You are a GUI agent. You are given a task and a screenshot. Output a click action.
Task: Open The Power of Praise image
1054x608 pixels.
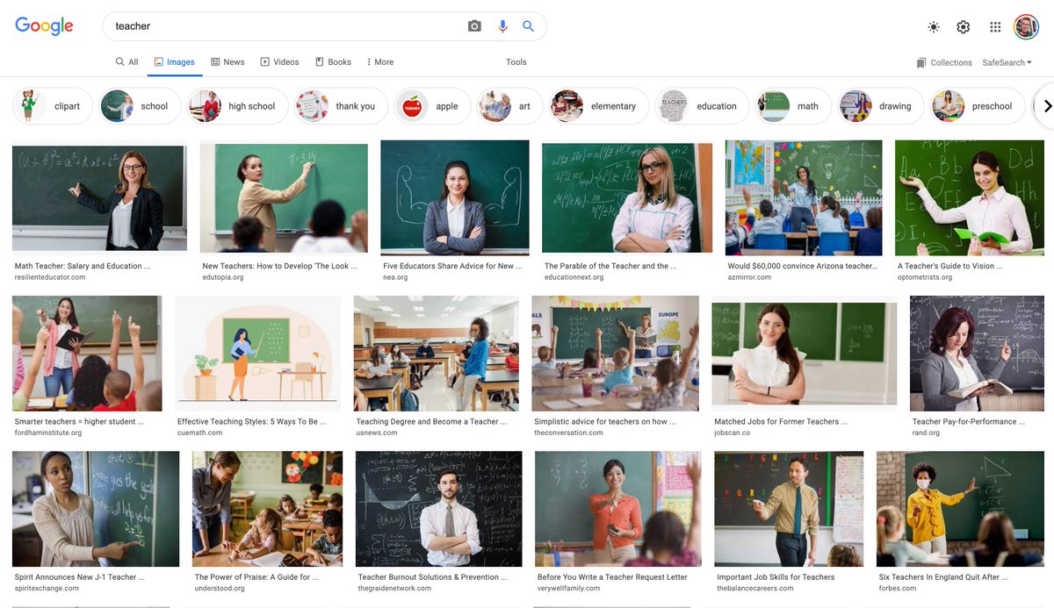click(268, 509)
